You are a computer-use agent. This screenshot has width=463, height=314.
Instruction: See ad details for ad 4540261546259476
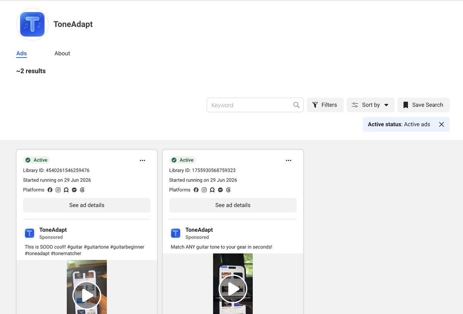87,205
